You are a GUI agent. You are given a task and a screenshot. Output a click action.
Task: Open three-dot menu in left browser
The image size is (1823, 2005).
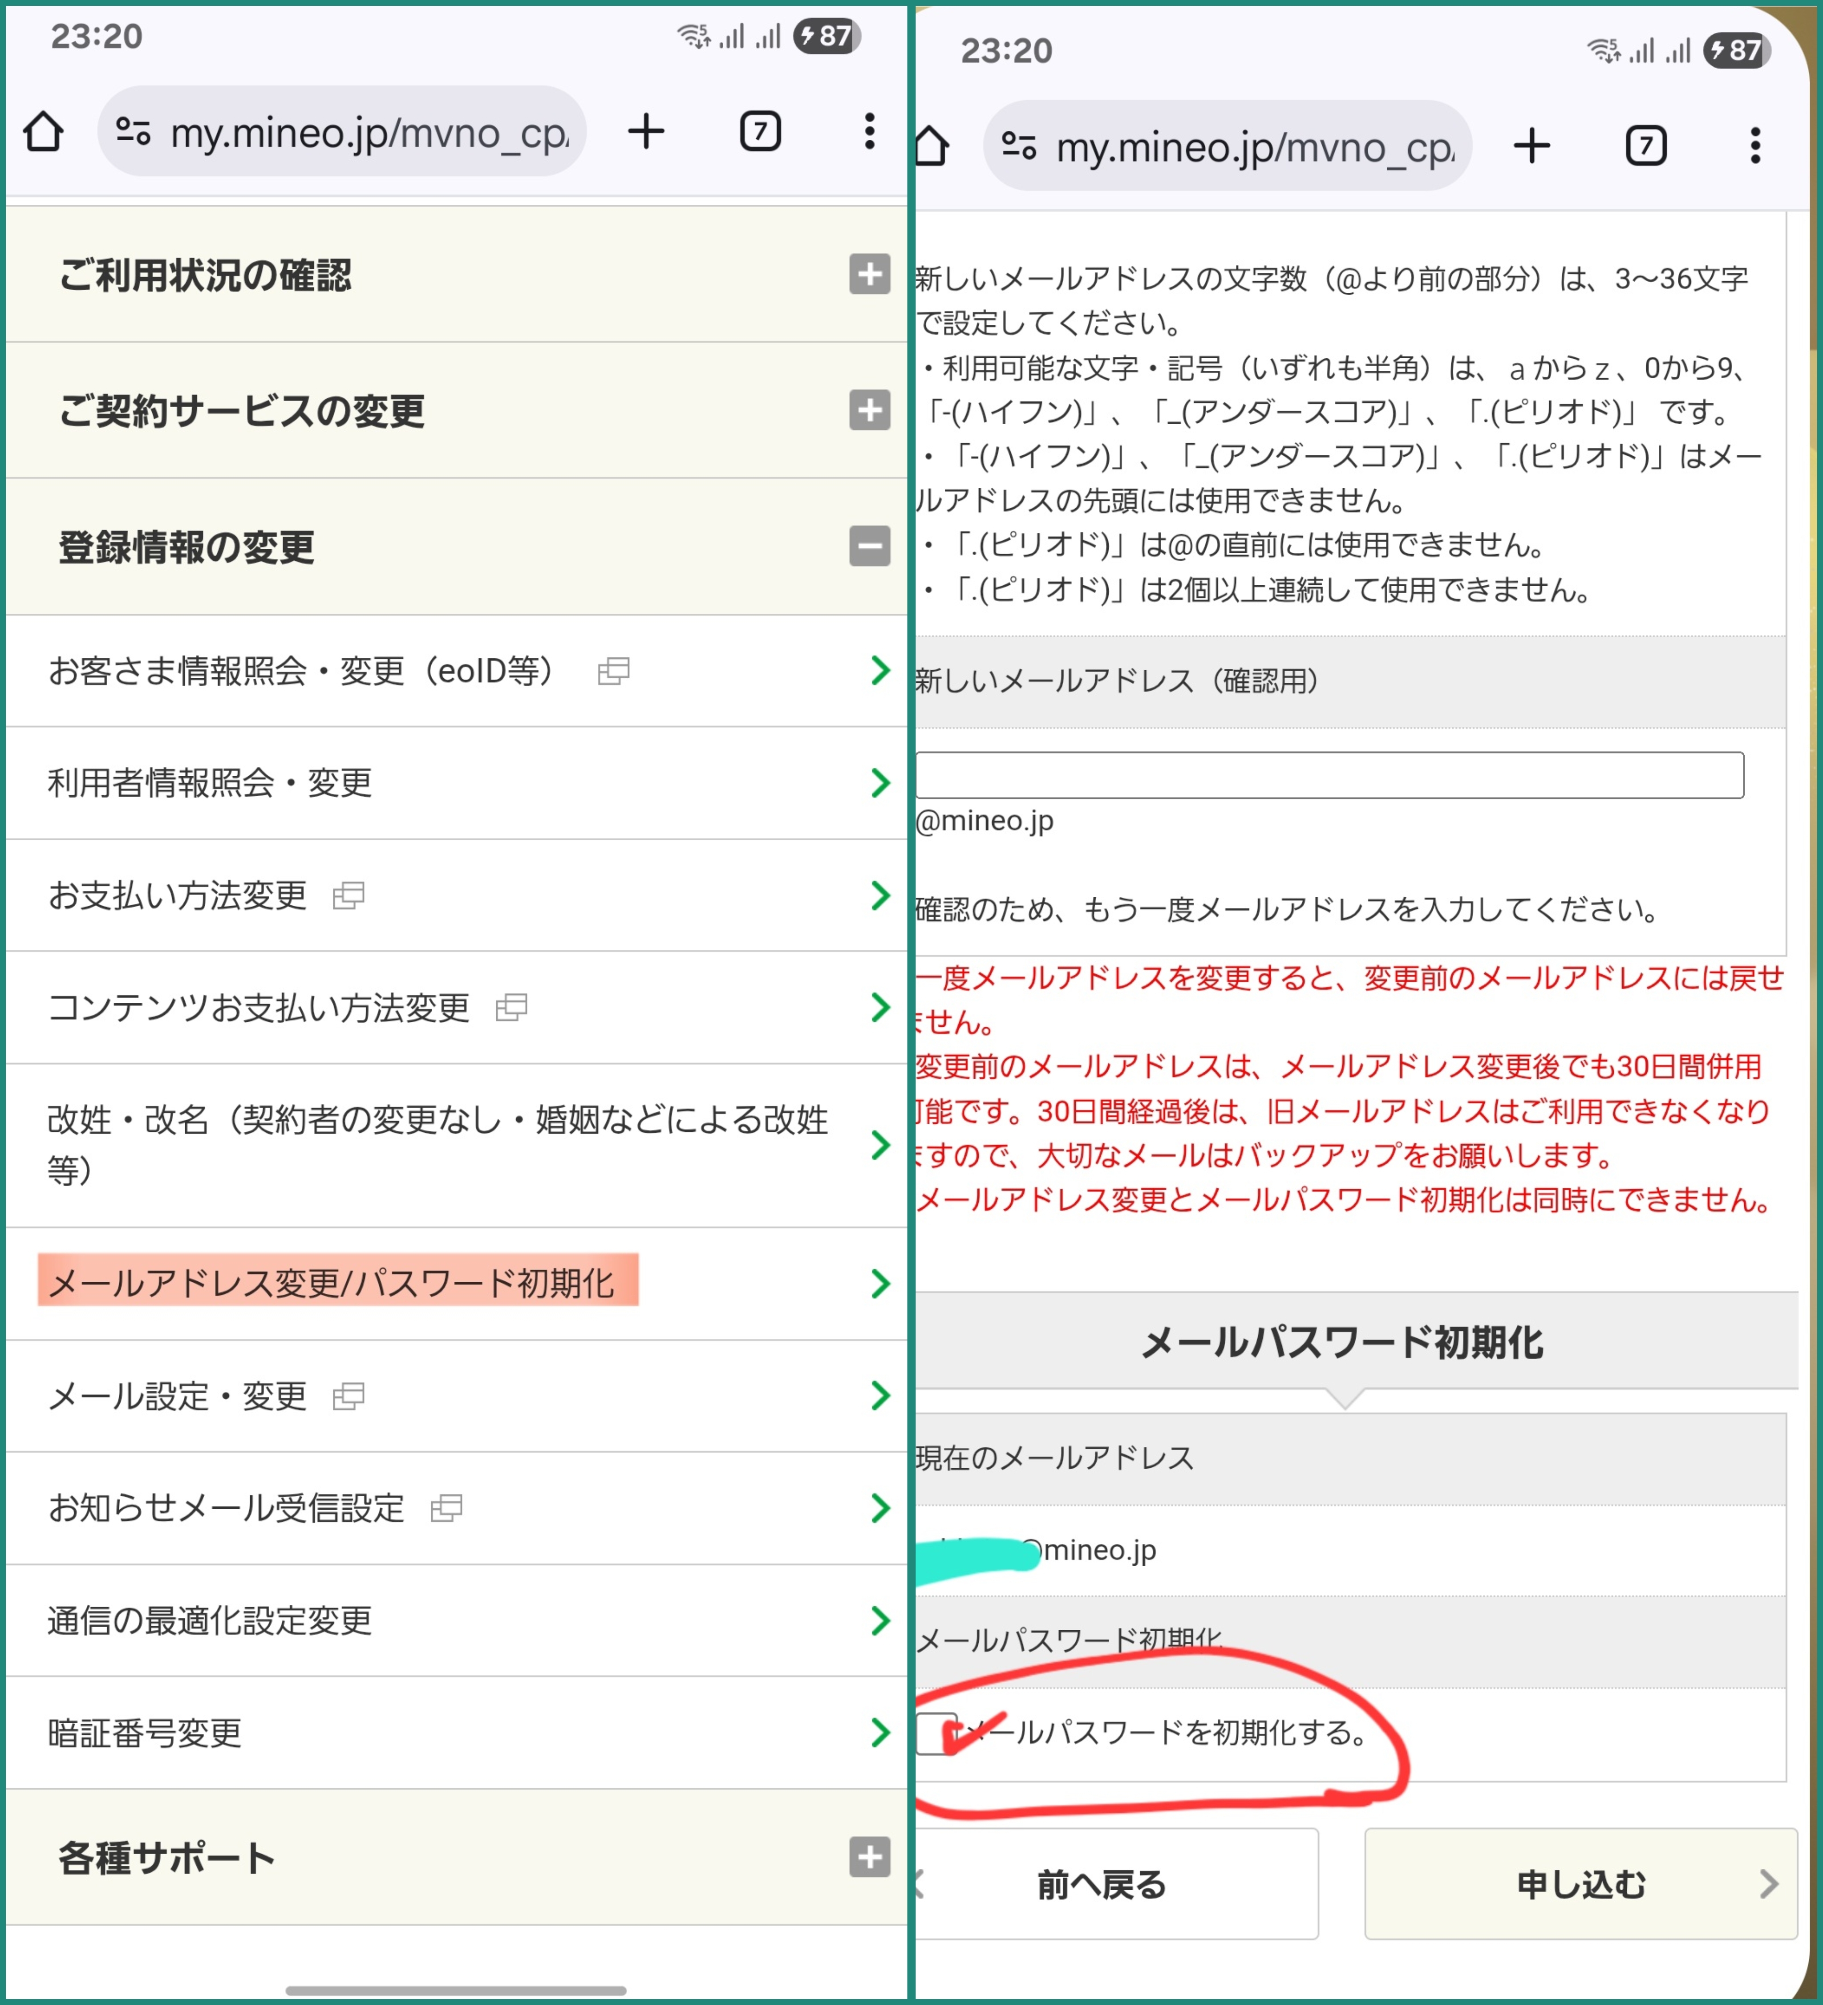(869, 131)
